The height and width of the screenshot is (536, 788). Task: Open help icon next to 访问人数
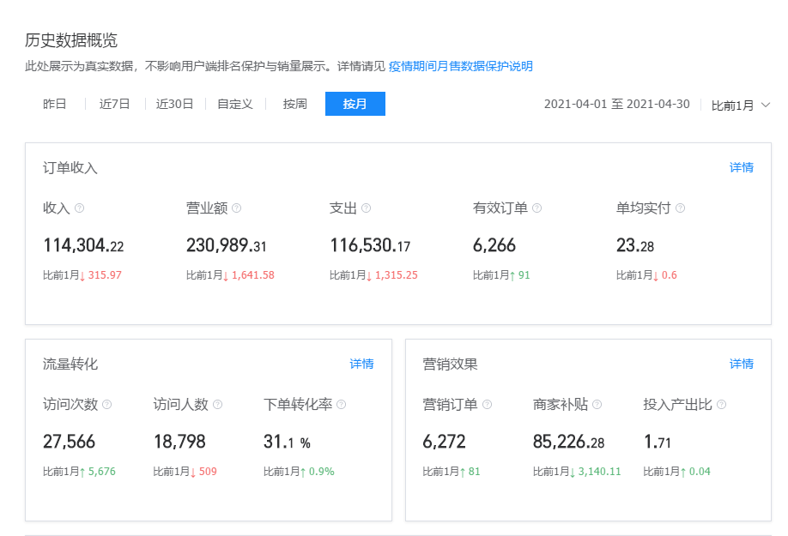[218, 404]
